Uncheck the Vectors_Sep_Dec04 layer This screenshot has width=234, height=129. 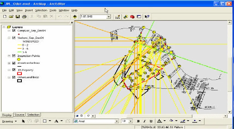click(x=14, y=38)
